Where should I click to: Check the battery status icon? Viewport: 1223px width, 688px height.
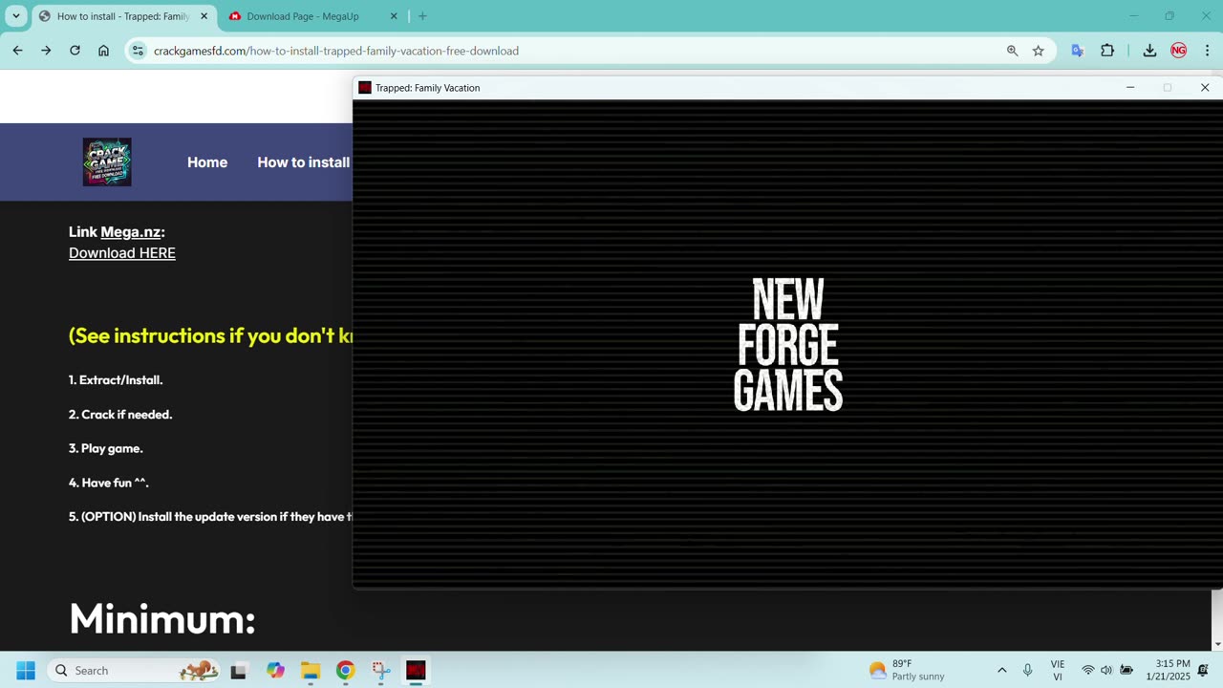click(x=1126, y=670)
